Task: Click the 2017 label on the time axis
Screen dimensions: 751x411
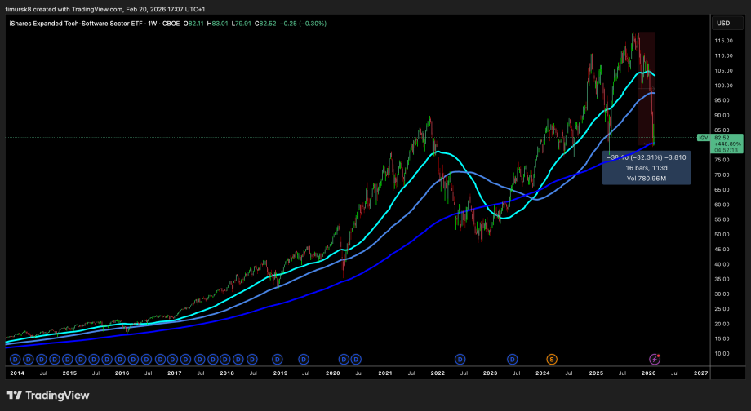Action: [x=174, y=373]
